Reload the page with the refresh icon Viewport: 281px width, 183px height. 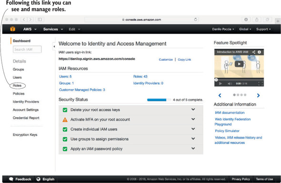point(196,19)
